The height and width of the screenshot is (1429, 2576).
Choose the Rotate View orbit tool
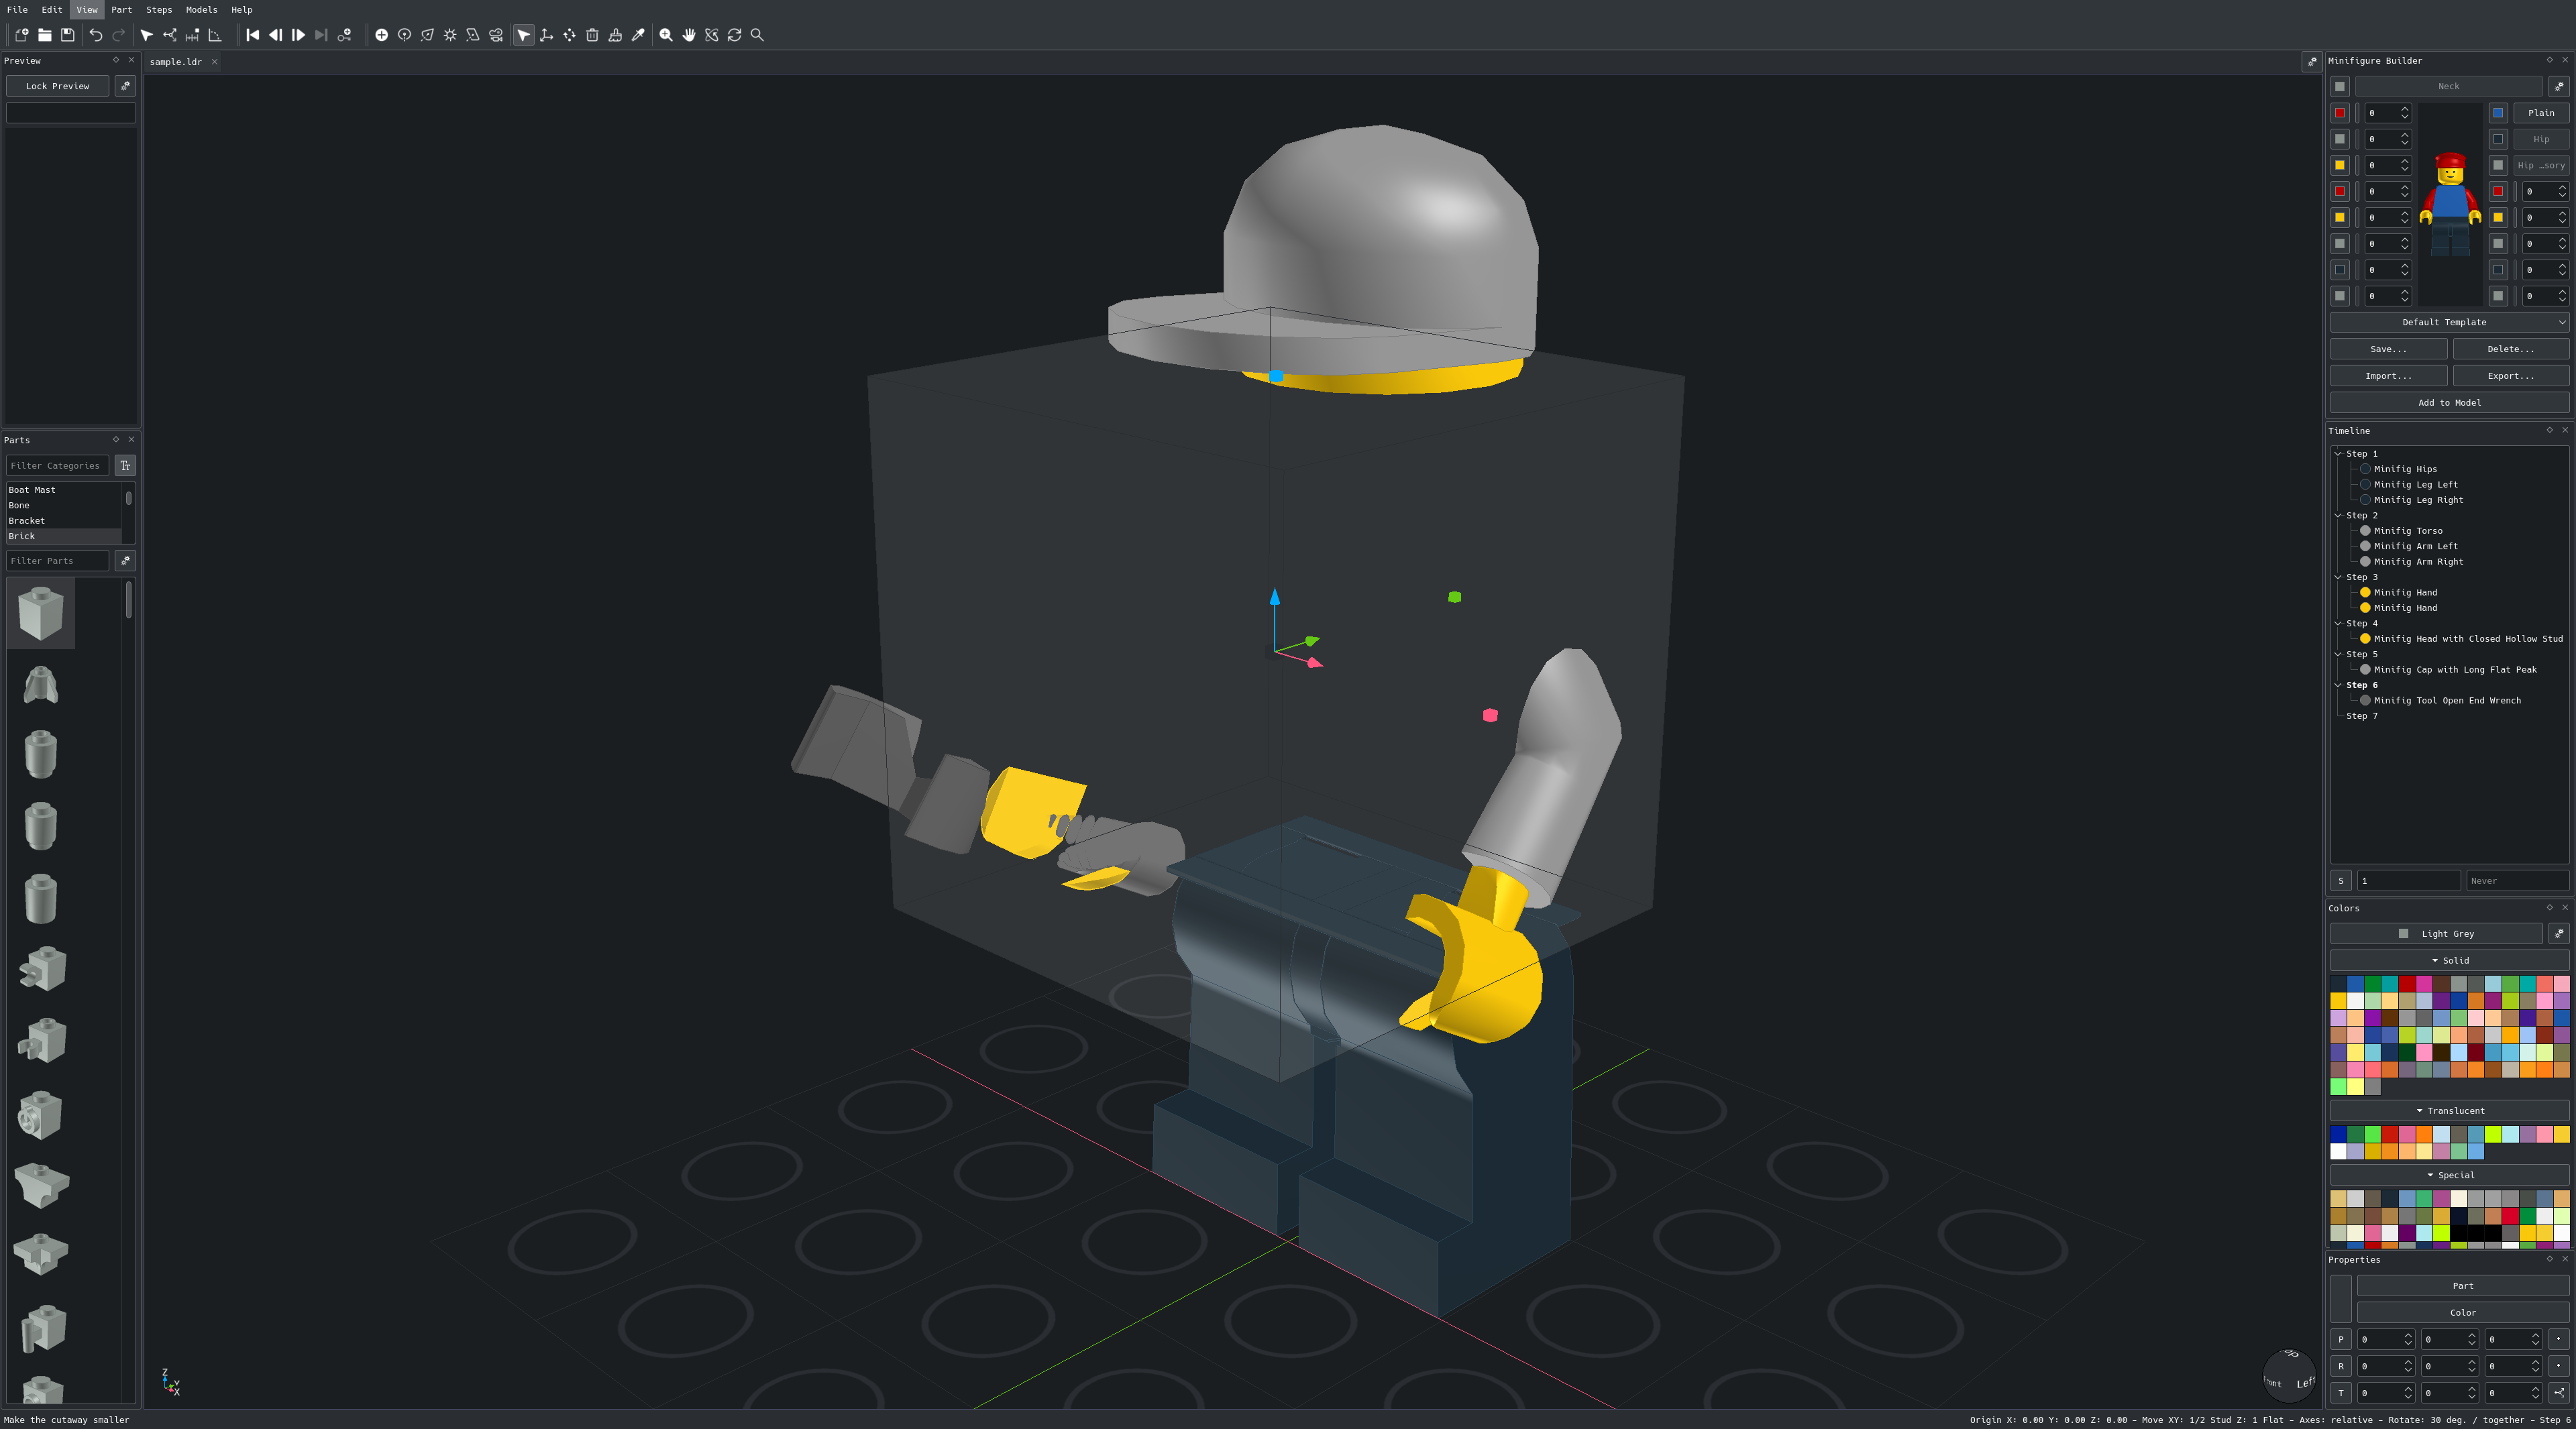click(x=712, y=35)
